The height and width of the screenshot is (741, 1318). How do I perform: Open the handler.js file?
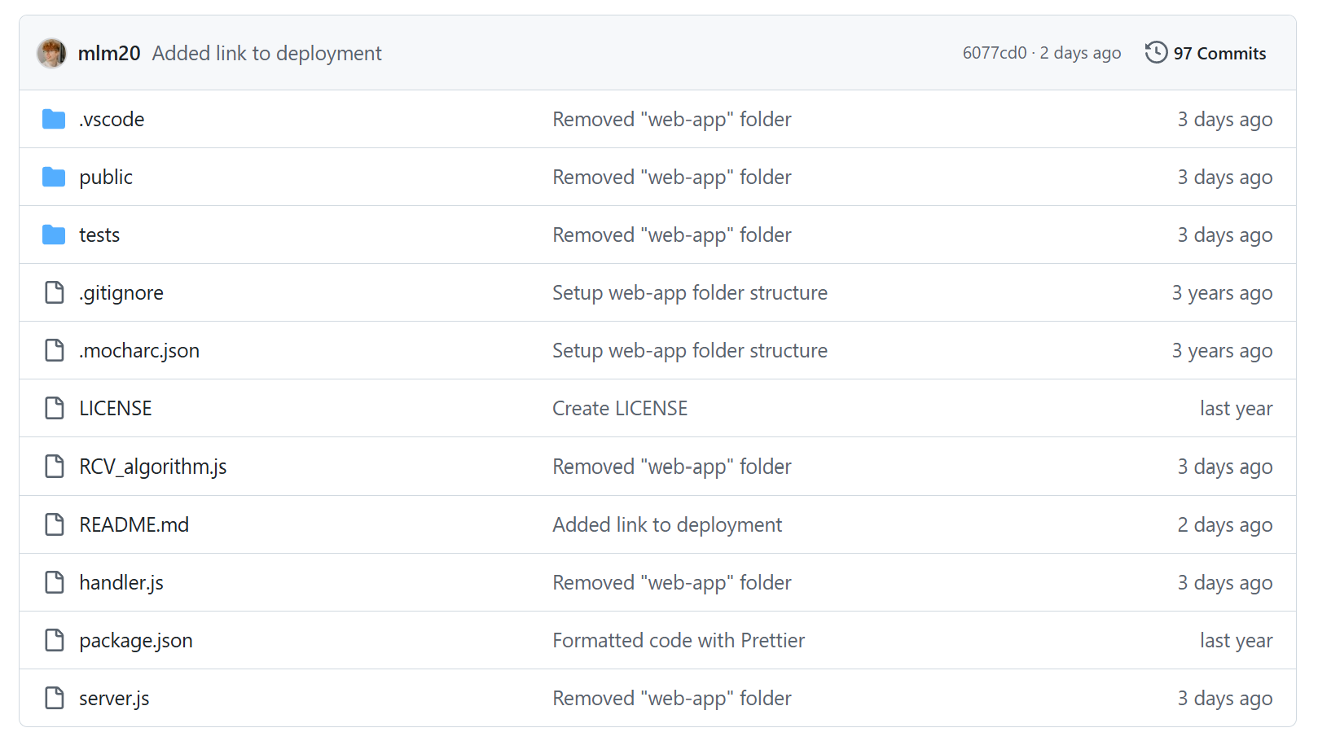121,583
